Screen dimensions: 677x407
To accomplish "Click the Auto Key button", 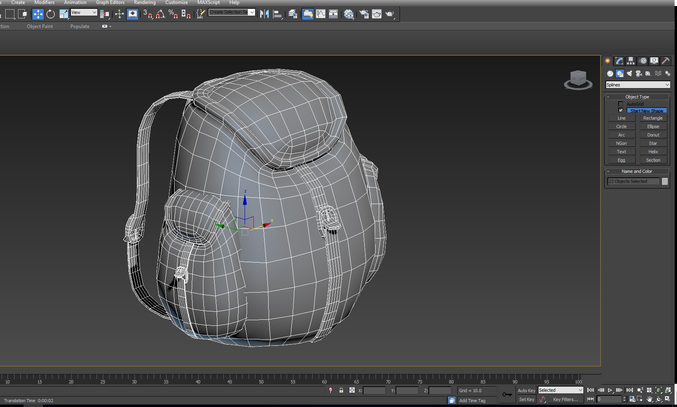I will coord(526,391).
